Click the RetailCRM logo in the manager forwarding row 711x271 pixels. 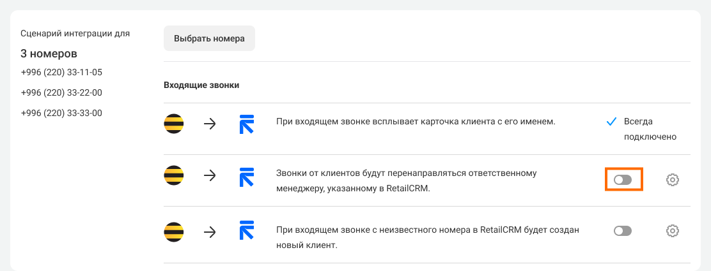246,175
